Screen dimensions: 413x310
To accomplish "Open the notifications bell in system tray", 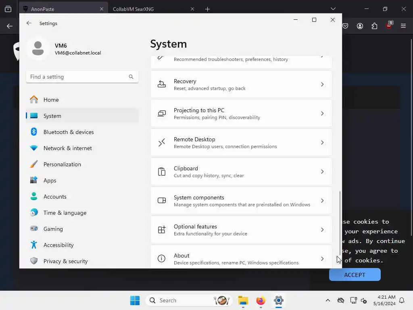I will click(402, 300).
